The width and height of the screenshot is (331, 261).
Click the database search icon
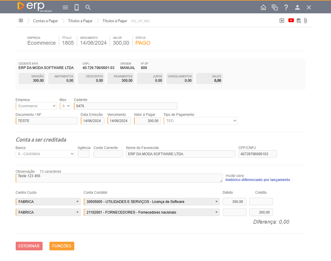click(298, 21)
